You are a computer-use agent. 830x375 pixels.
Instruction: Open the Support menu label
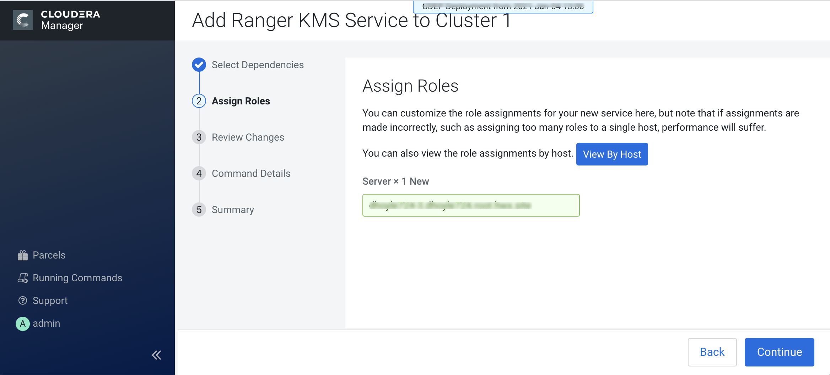[50, 301]
